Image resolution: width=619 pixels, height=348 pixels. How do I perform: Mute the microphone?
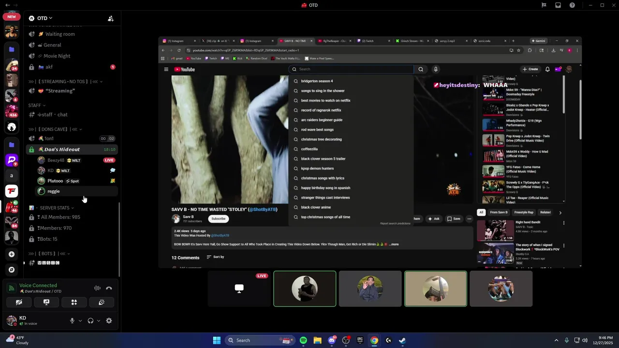pos(72,320)
